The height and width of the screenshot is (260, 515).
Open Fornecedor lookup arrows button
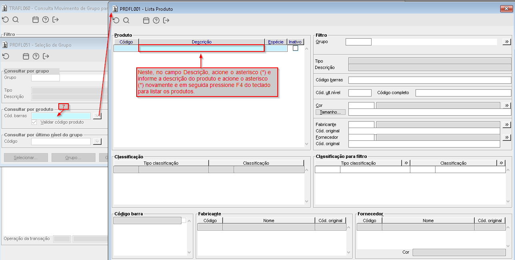click(x=507, y=137)
